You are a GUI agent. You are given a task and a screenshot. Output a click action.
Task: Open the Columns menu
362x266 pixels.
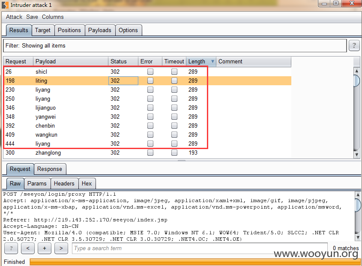pyautogui.click(x=53, y=17)
